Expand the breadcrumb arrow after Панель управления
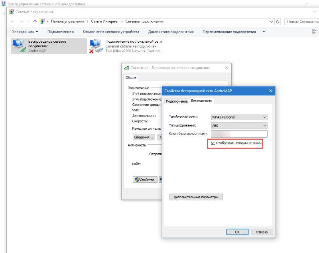The width and height of the screenshot is (319, 253). pyautogui.click(x=88, y=22)
